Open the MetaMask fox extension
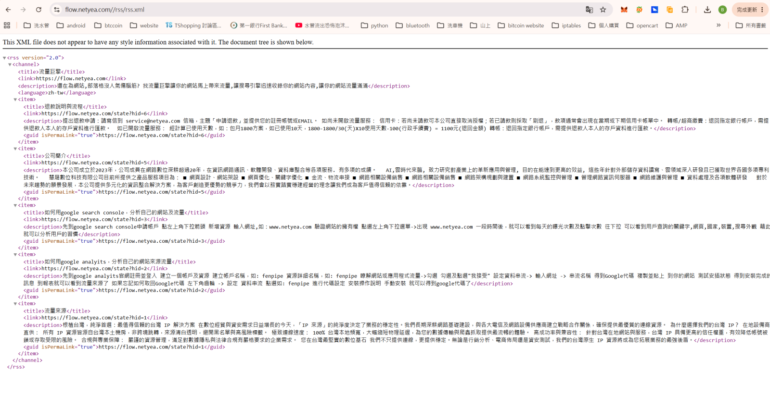This screenshot has height=399, width=770. click(624, 10)
